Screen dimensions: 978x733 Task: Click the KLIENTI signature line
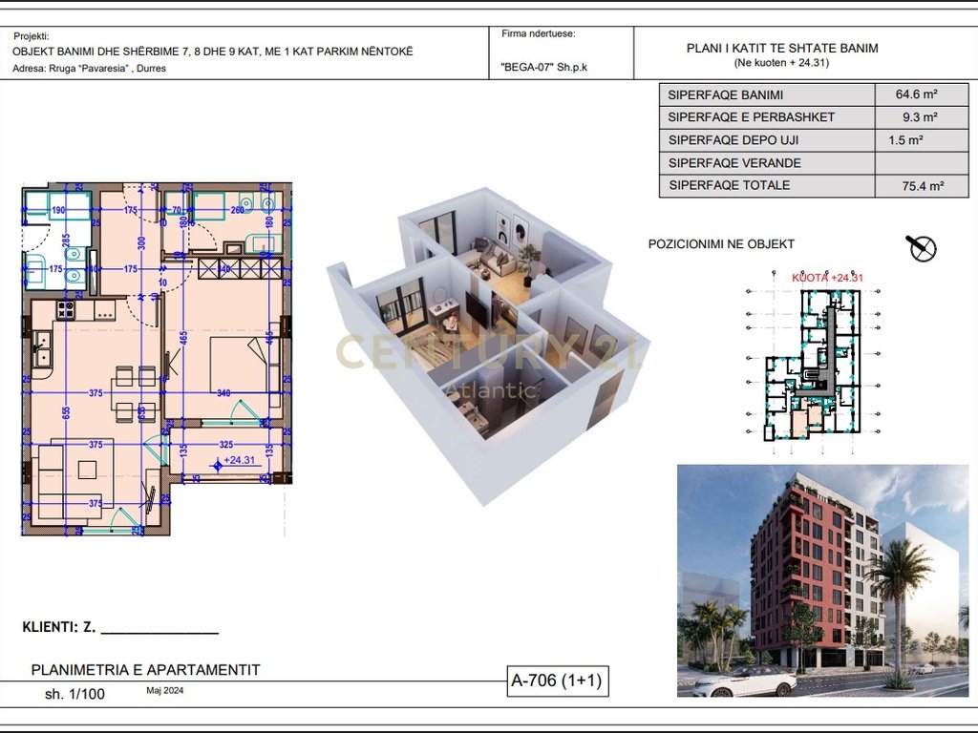(159, 629)
